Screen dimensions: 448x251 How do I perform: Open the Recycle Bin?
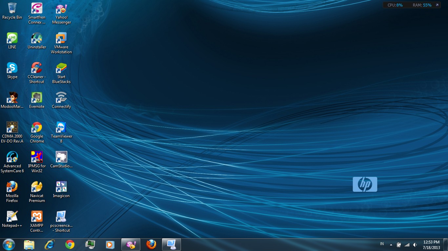pyautogui.click(x=12, y=10)
